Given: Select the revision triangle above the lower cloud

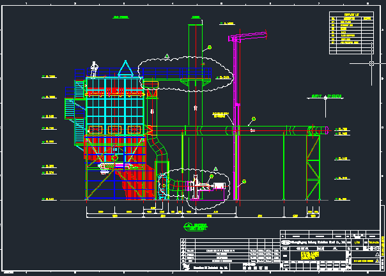Looking at the screenshot, I should pos(215,169).
